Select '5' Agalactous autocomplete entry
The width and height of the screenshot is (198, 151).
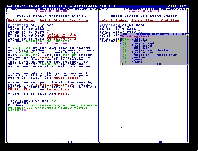[x=138, y=53]
